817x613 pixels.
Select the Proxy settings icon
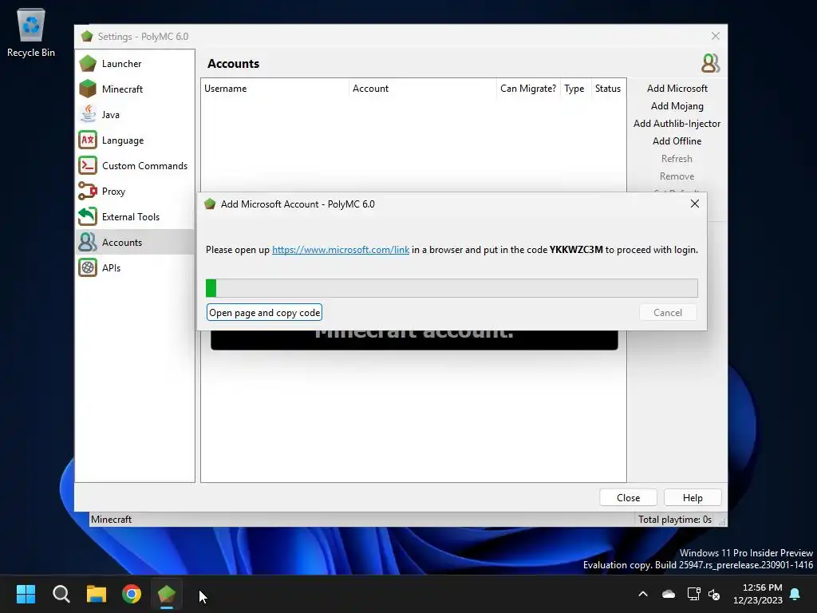point(88,191)
